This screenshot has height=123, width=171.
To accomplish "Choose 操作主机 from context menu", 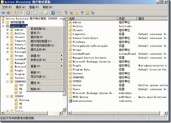I will (45, 50).
